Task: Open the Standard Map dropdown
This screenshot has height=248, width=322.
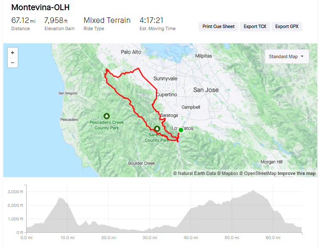Action: (287, 56)
